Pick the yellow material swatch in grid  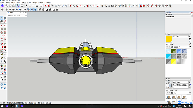pyautogui.click(x=174, y=62)
